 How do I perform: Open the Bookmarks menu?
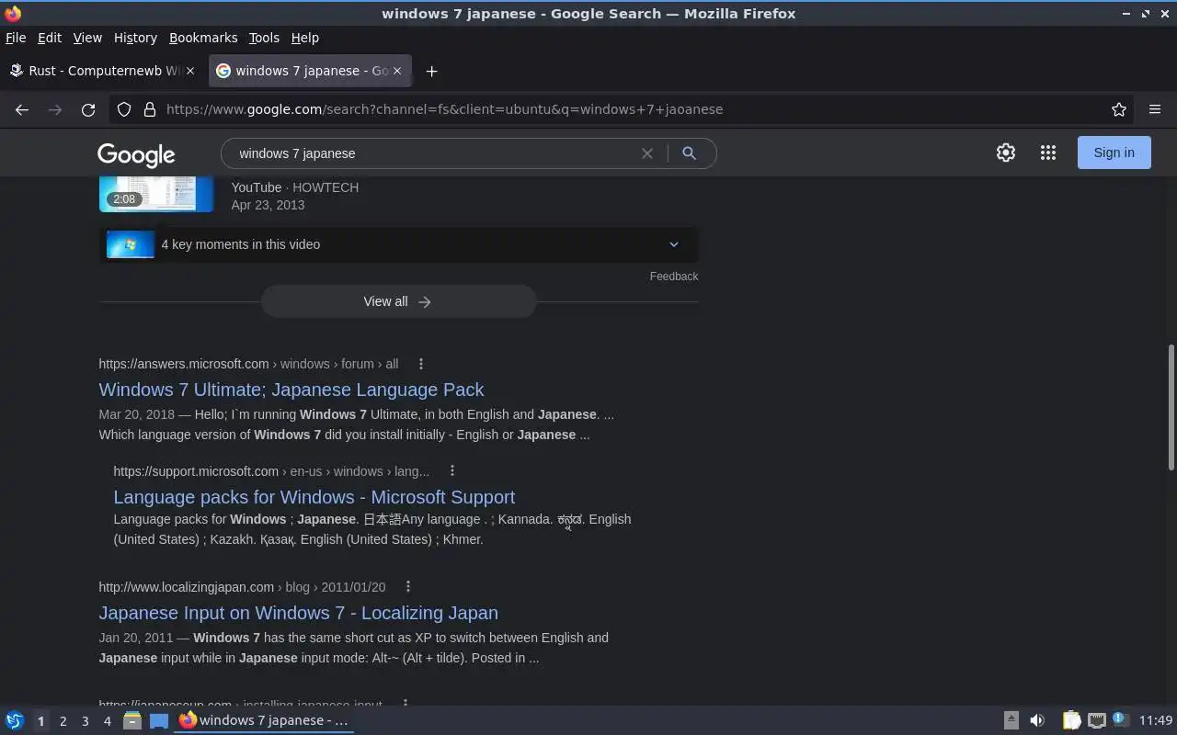(x=203, y=38)
